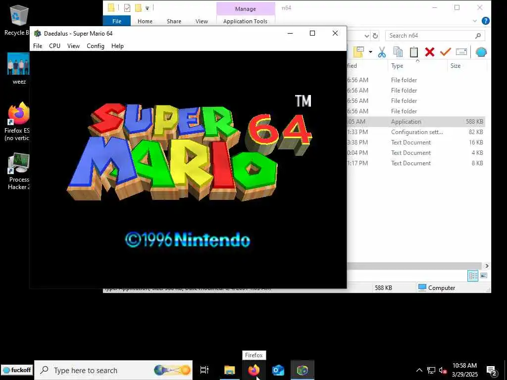507x380 pixels.
Task: Click the Cut scissors toolbar icon
Action: [x=382, y=51]
